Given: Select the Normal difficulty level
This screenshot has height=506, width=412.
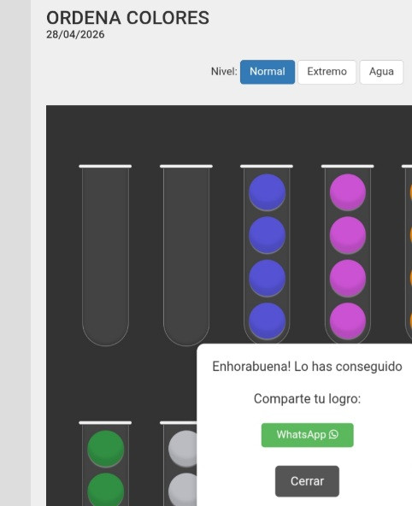Looking at the screenshot, I should coord(268,72).
